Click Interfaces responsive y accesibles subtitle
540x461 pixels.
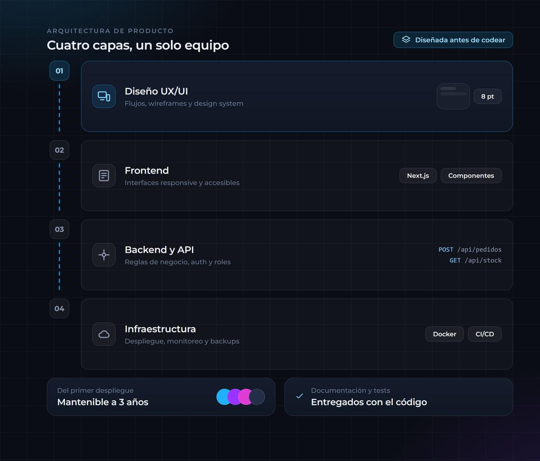coord(182,183)
